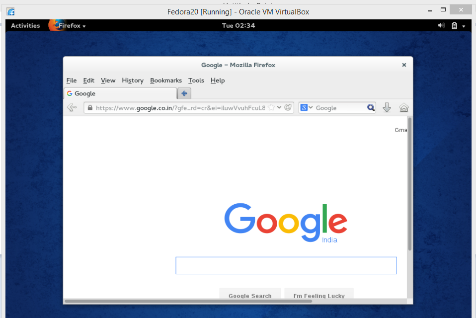The height and width of the screenshot is (318, 476).
Task: Open the Gmail link
Action: coord(400,130)
